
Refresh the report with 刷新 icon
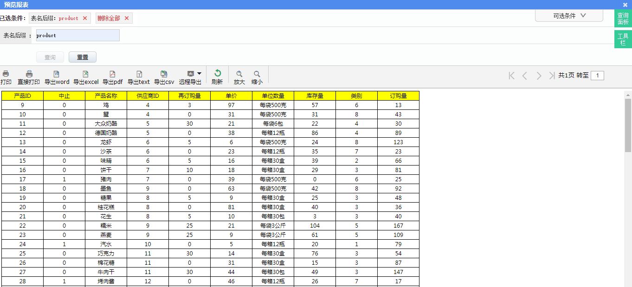[x=217, y=74]
